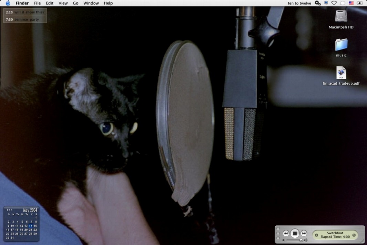The image size is (367, 245).
Task: Click the low volume speaker icon
Action: point(284,240)
